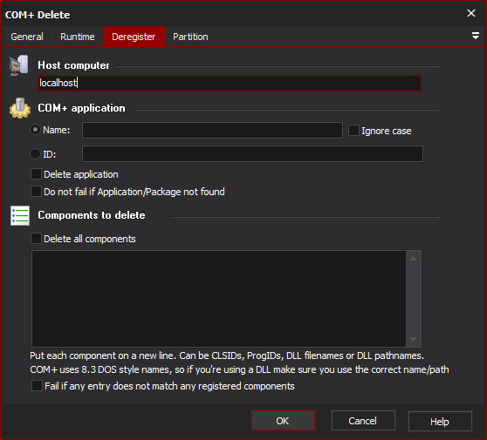Image resolution: width=487 pixels, height=440 pixels.
Task: Confirm with the OK button
Action: pyautogui.click(x=283, y=421)
